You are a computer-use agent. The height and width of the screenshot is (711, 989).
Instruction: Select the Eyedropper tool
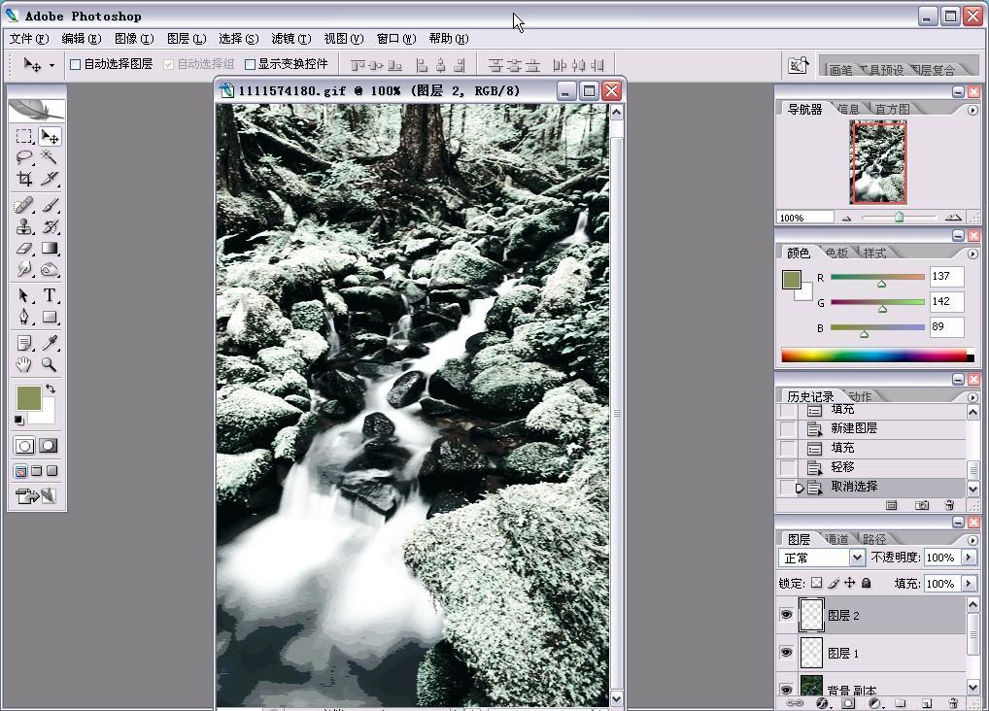pos(50,343)
